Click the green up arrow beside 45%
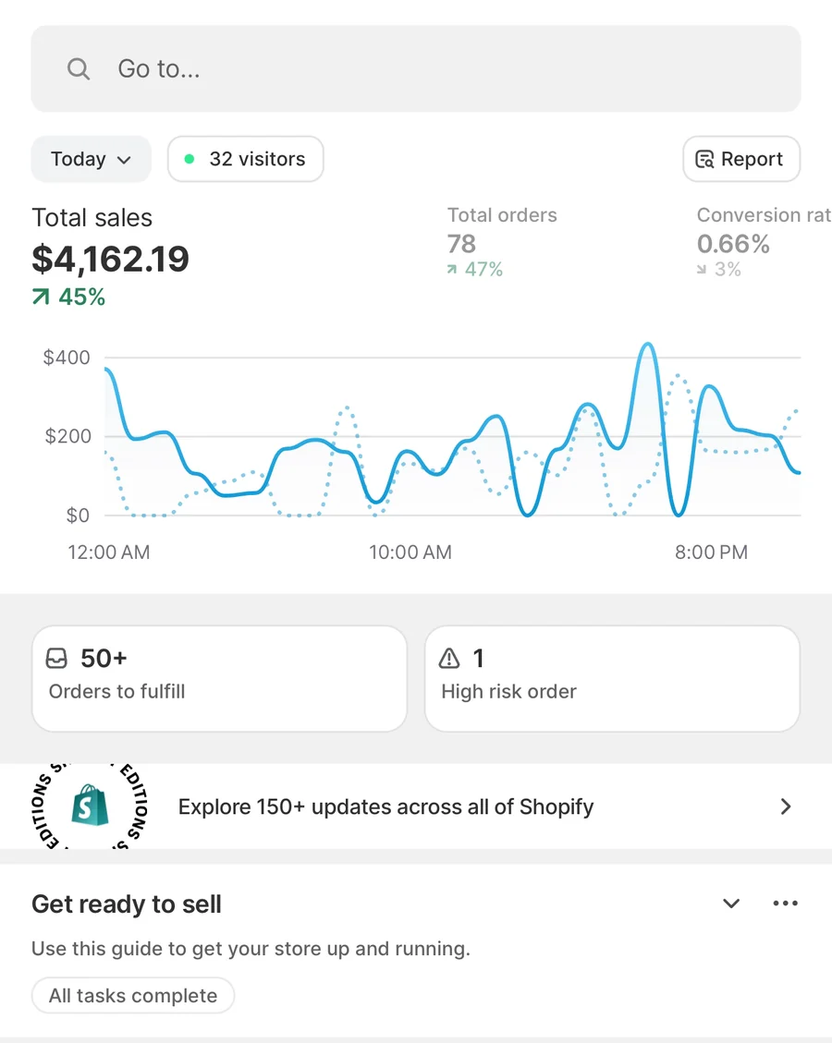This screenshot has width=832, height=1043. point(42,297)
